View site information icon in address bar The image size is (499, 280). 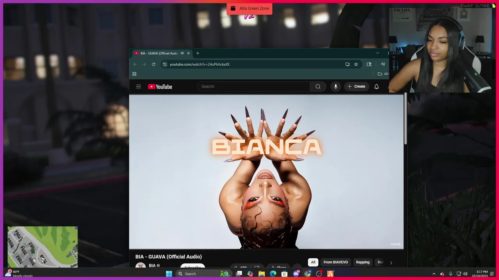point(165,64)
